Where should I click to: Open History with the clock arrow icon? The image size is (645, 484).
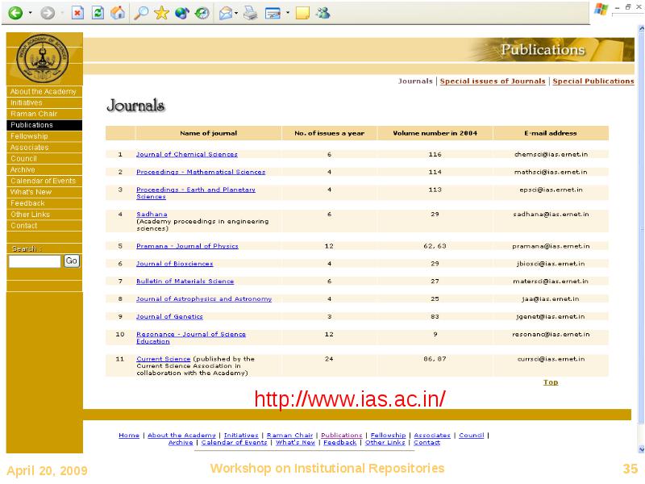[202, 13]
